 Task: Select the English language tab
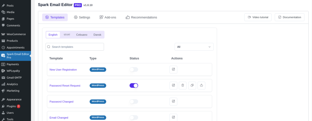coord(53,35)
